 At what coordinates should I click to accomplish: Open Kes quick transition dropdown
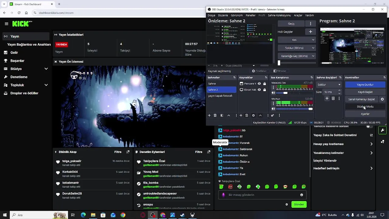tap(297, 40)
